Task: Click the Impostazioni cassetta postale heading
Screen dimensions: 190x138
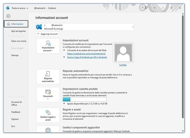Action: [80, 89]
